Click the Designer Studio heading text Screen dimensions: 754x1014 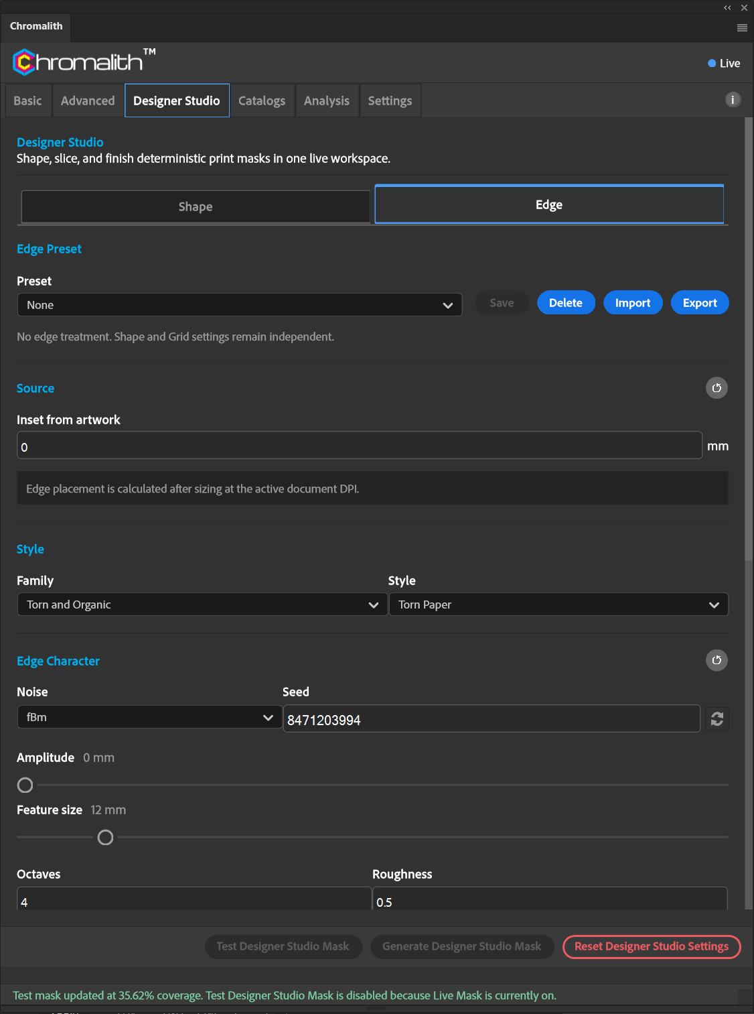[x=60, y=142]
